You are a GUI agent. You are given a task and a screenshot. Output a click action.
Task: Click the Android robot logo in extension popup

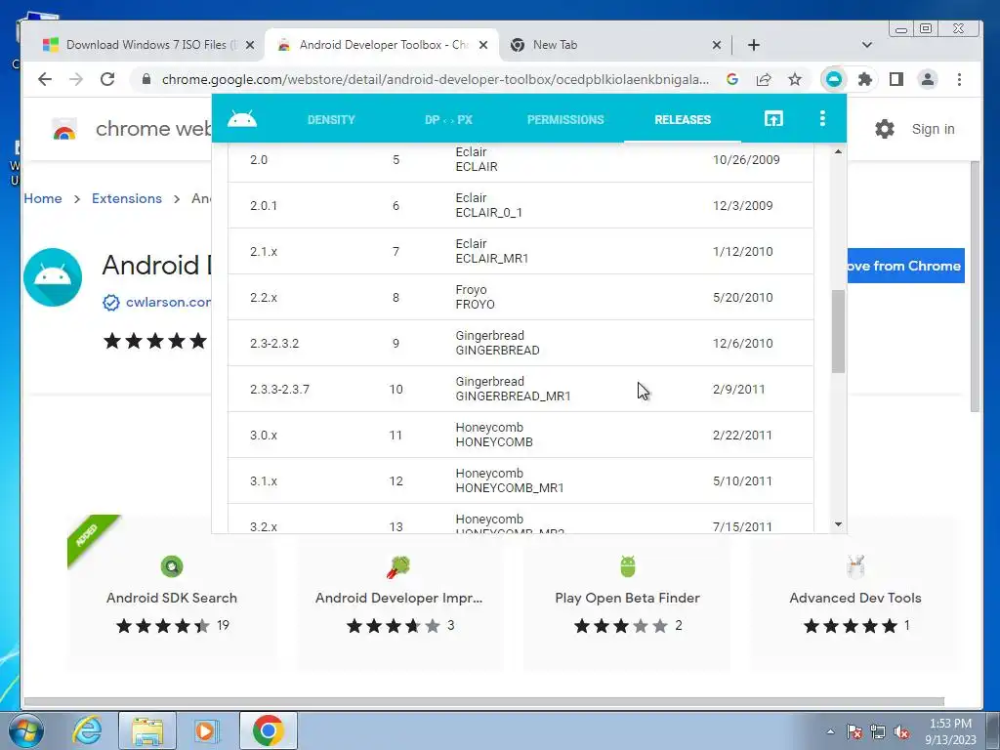(x=242, y=119)
